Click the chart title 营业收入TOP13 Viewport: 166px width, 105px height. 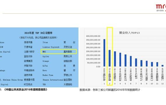(x=129, y=33)
